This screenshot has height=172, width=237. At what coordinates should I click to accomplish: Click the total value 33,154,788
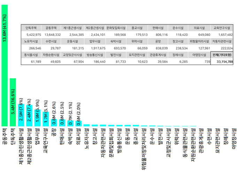222,62
